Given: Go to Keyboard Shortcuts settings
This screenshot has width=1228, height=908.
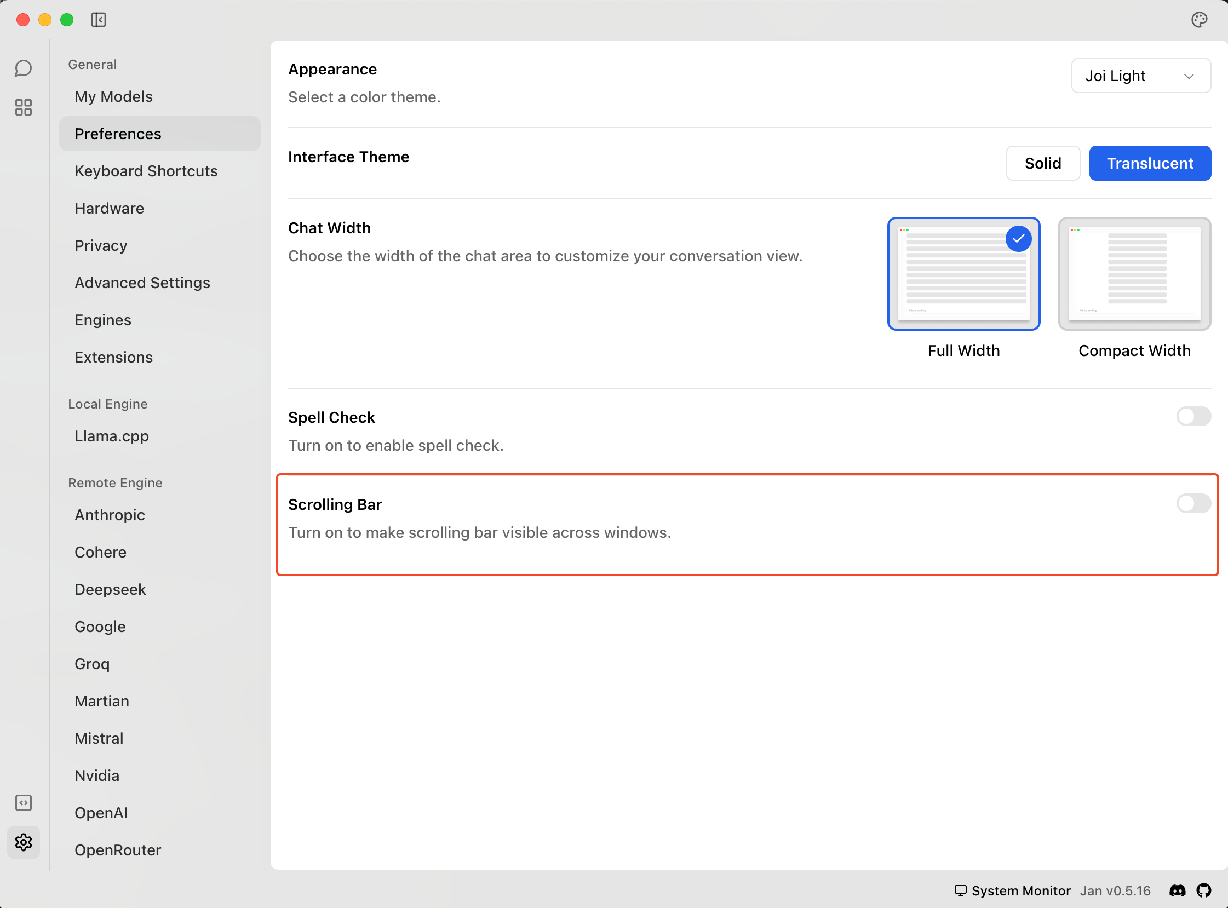Looking at the screenshot, I should pyautogui.click(x=146, y=171).
